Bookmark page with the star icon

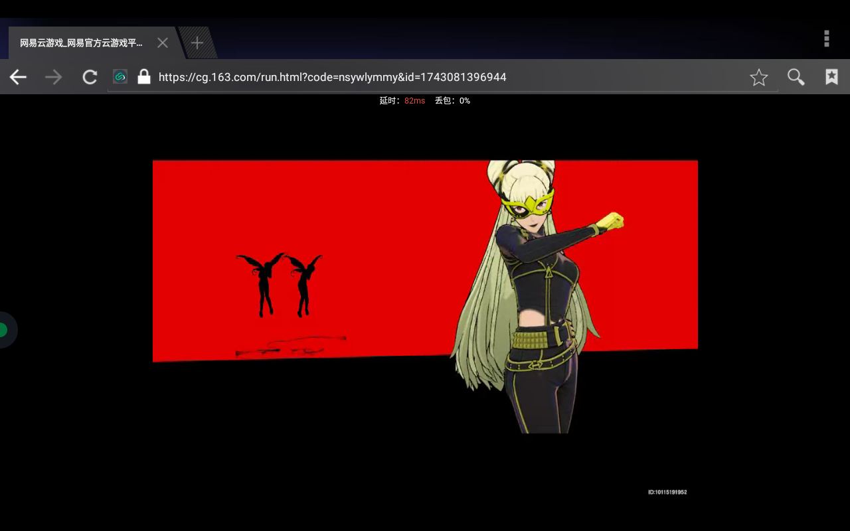pos(759,78)
